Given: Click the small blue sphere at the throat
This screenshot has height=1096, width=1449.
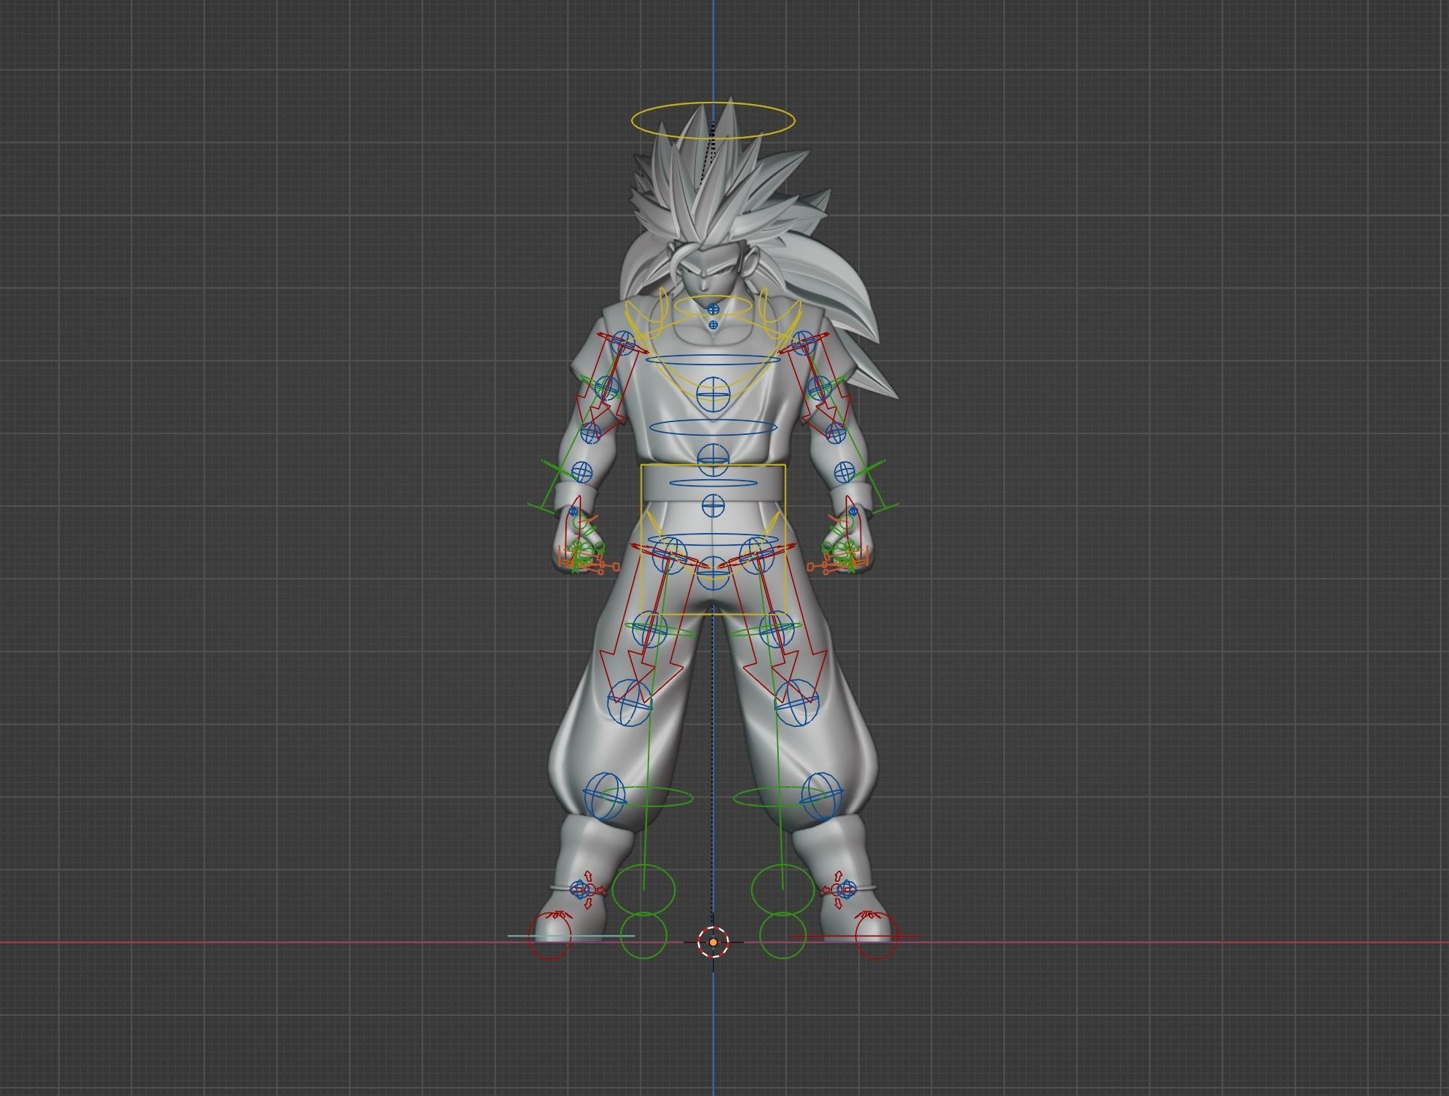Looking at the screenshot, I should pyautogui.click(x=713, y=325).
